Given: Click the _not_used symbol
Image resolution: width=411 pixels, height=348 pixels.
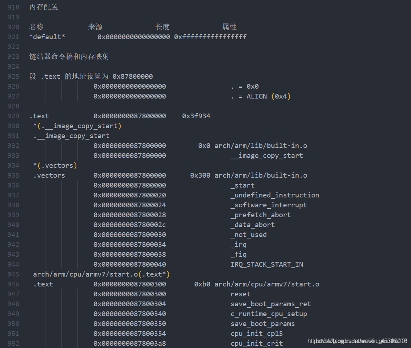Looking at the screenshot, I should pyautogui.click(x=249, y=235).
